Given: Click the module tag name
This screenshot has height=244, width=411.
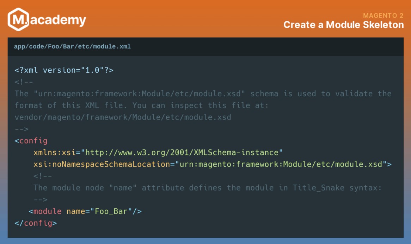Looking at the screenshot, I should (x=47, y=211).
